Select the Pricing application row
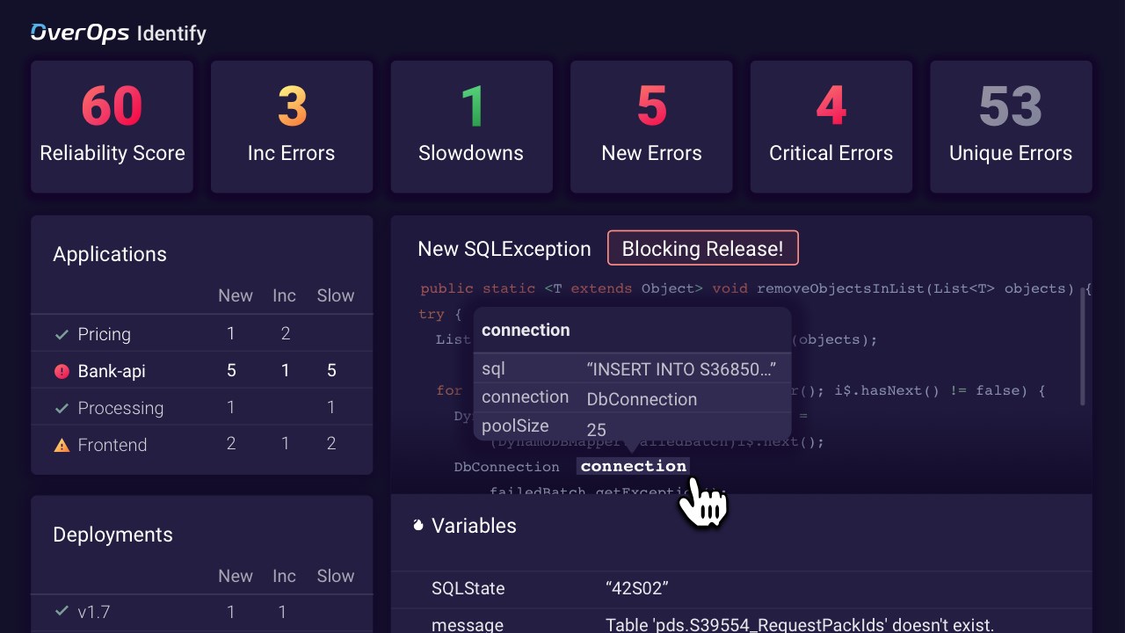The image size is (1125, 633). tap(202, 334)
